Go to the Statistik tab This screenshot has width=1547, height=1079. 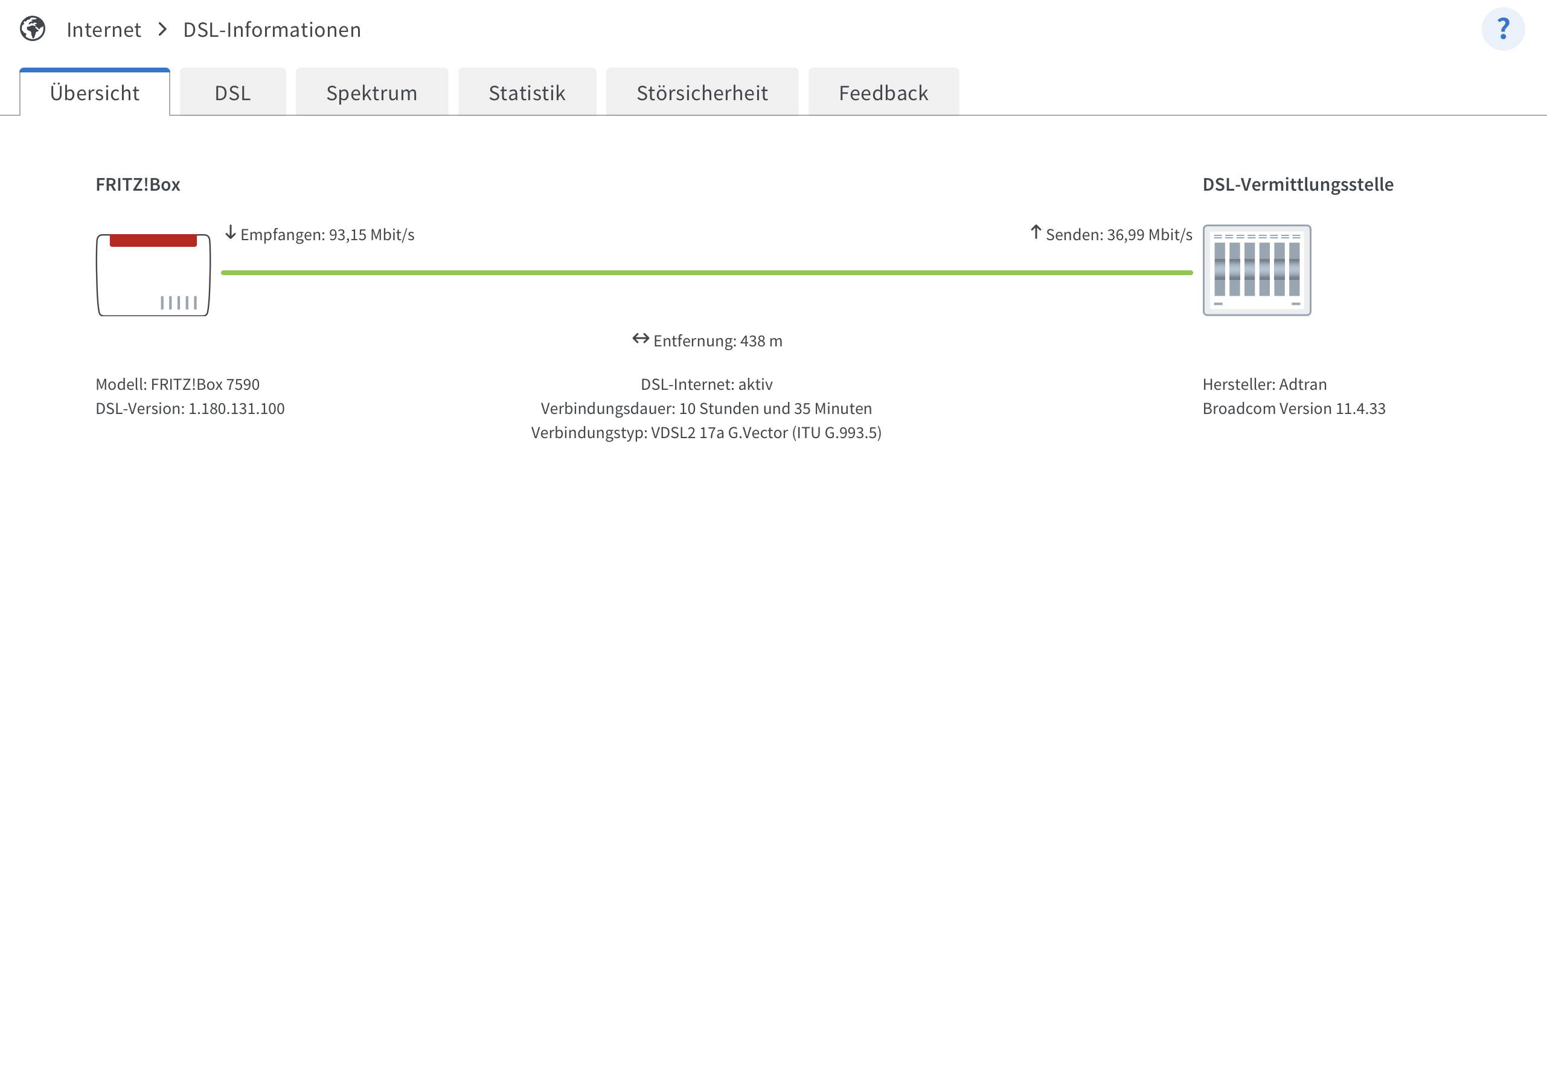[527, 93]
